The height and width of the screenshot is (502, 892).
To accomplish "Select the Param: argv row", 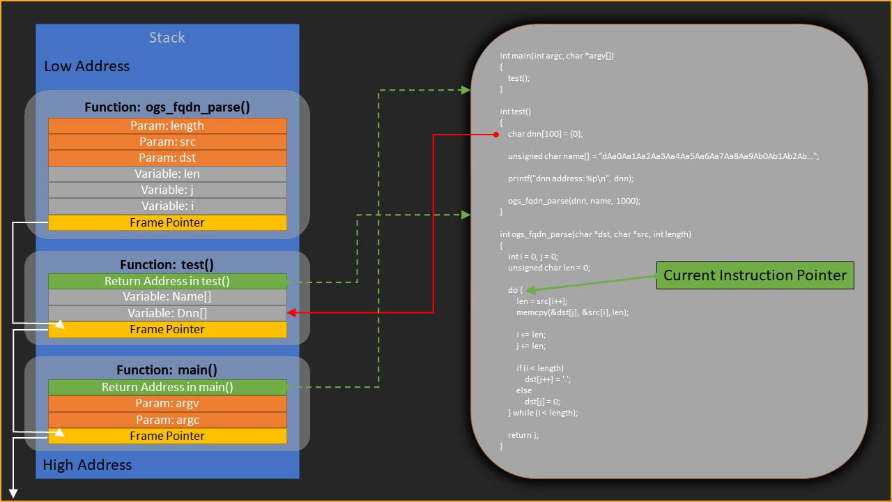I will pyautogui.click(x=167, y=403).
